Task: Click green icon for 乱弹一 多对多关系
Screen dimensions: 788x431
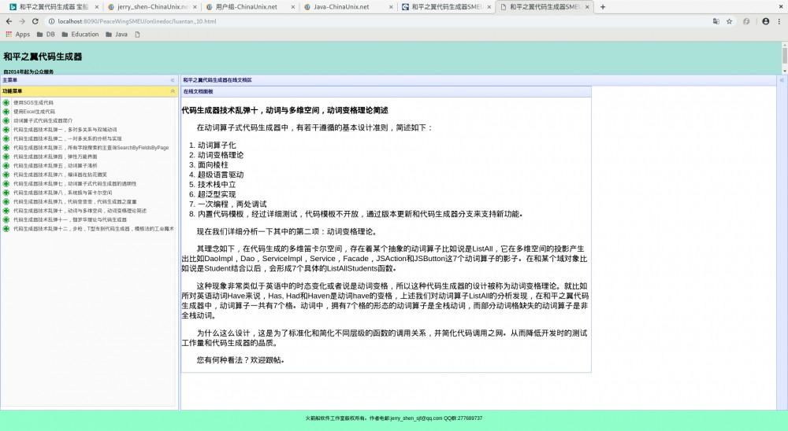Action: [6, 130]
